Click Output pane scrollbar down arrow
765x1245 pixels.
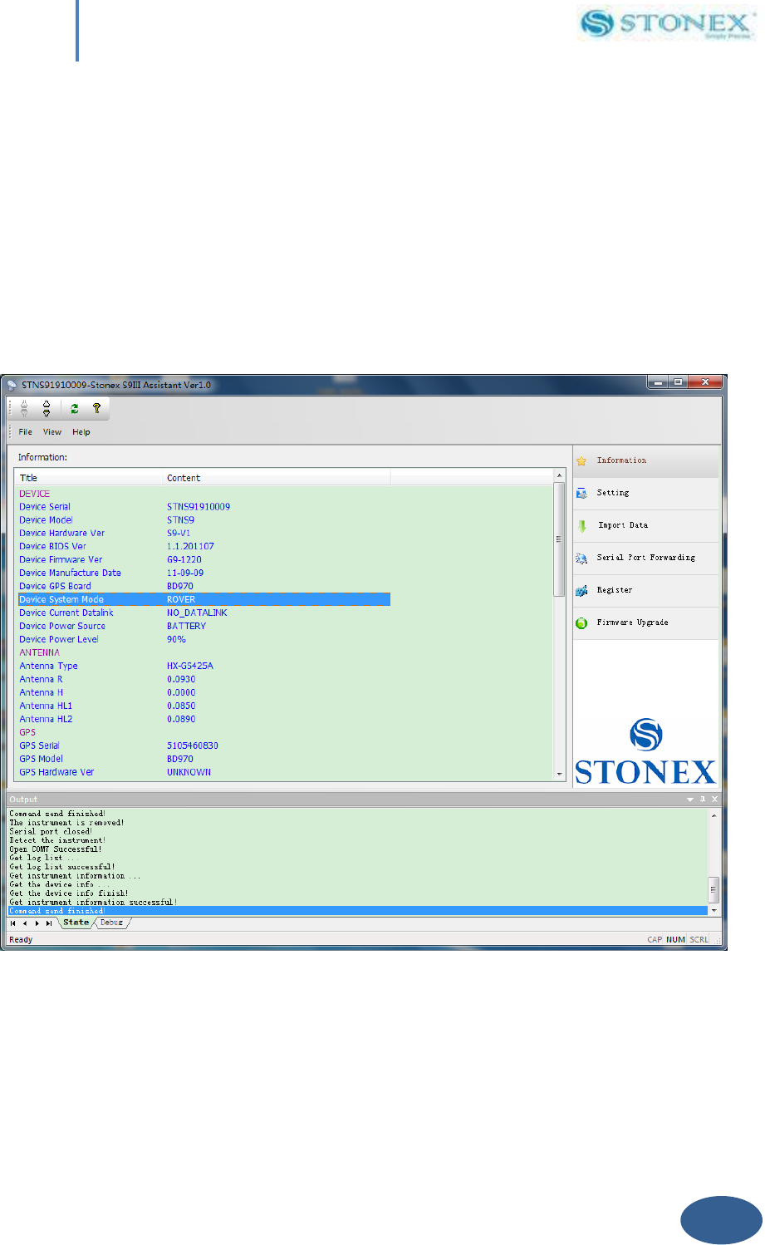click(x=714, y=911)
